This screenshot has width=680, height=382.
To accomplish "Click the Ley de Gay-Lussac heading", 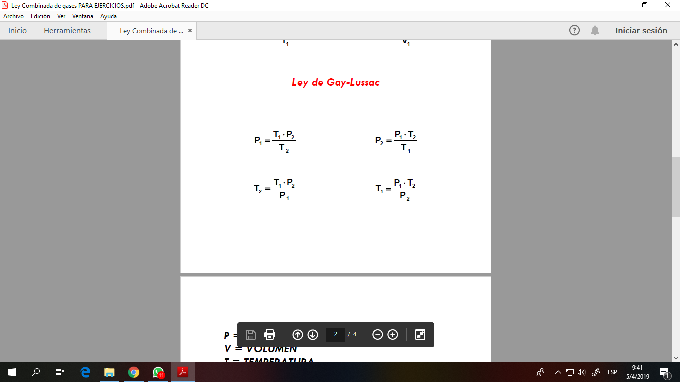I will coord(336,83).
